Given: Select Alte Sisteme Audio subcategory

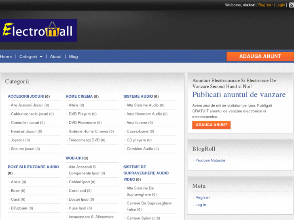Looking at the screenshot, I should coord(143,105).
